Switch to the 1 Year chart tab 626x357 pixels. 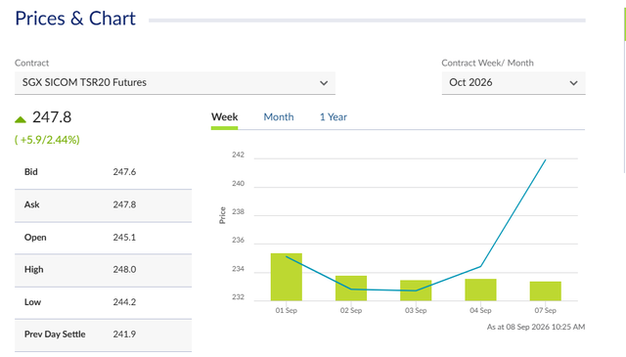click(x=334, y=117)
